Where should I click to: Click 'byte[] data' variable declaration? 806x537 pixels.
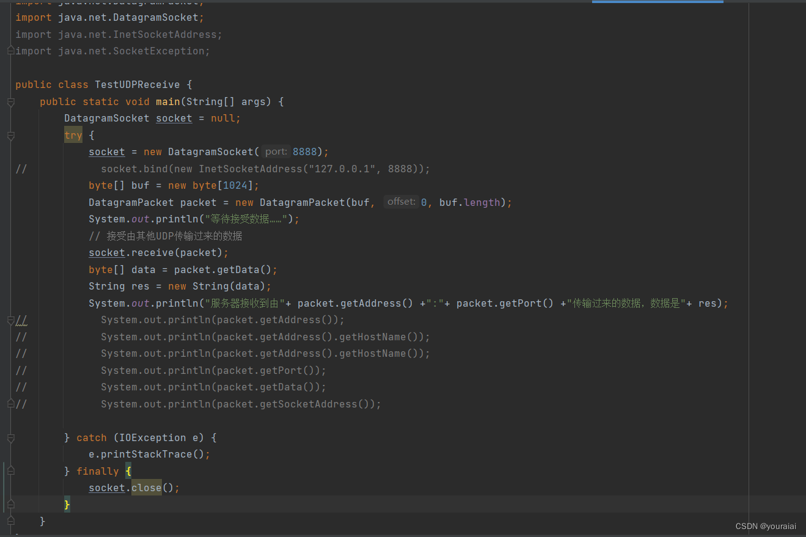pos(122,269)
